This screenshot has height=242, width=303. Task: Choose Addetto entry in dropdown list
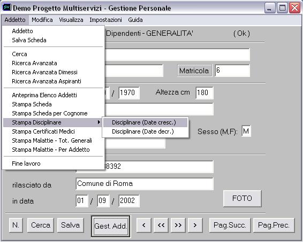click(x=54, y=31)
